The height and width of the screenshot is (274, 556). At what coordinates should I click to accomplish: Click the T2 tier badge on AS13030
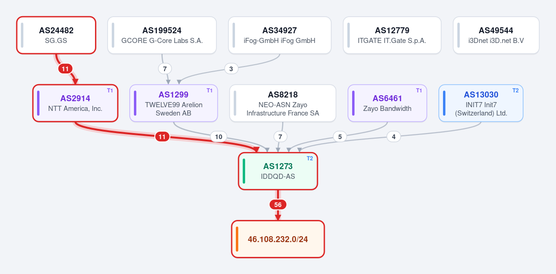[516, 90]
